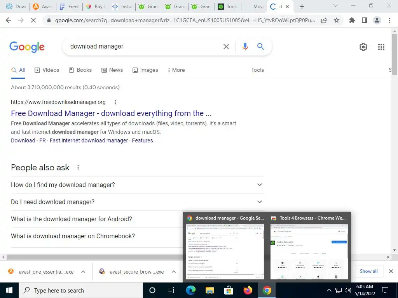Stop loading the page
The width and height of the screenshot is (398, 298).
[33, 20]
